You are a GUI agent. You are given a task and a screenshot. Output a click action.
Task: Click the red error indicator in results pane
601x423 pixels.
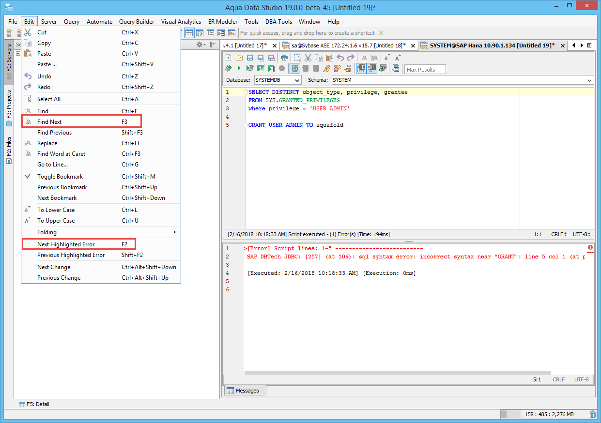click(590, 248)
